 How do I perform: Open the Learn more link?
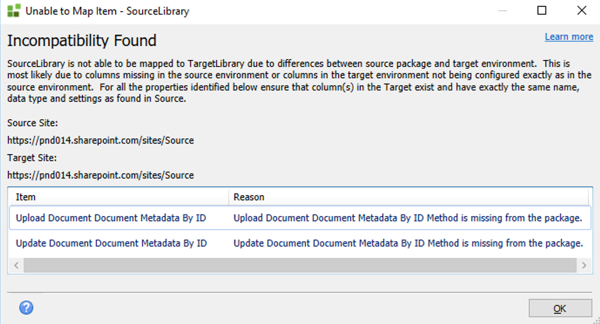point(569,37)
